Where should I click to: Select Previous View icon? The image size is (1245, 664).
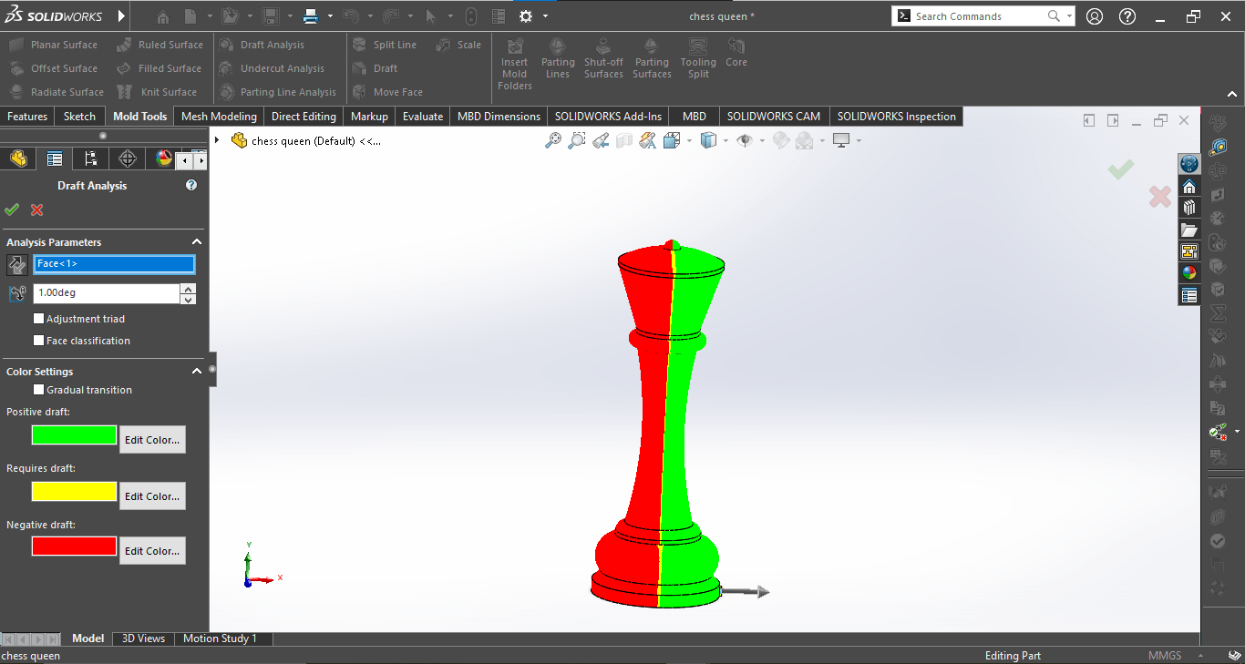601,140
